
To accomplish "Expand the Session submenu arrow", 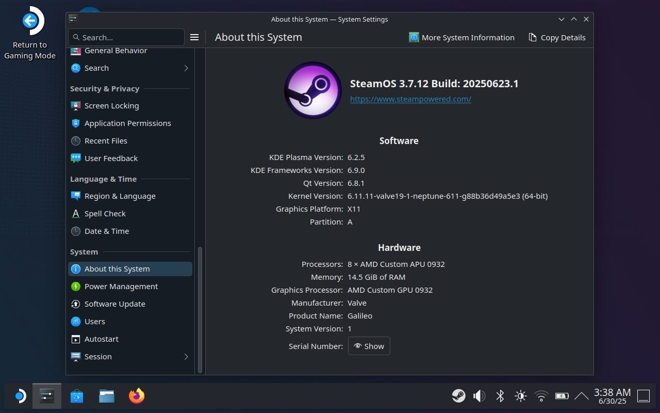I will coord(186,356).
